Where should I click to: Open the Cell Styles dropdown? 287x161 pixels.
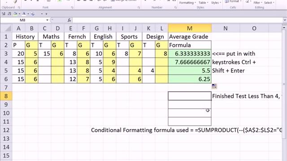pyautogui.click(x=216, y=3)
